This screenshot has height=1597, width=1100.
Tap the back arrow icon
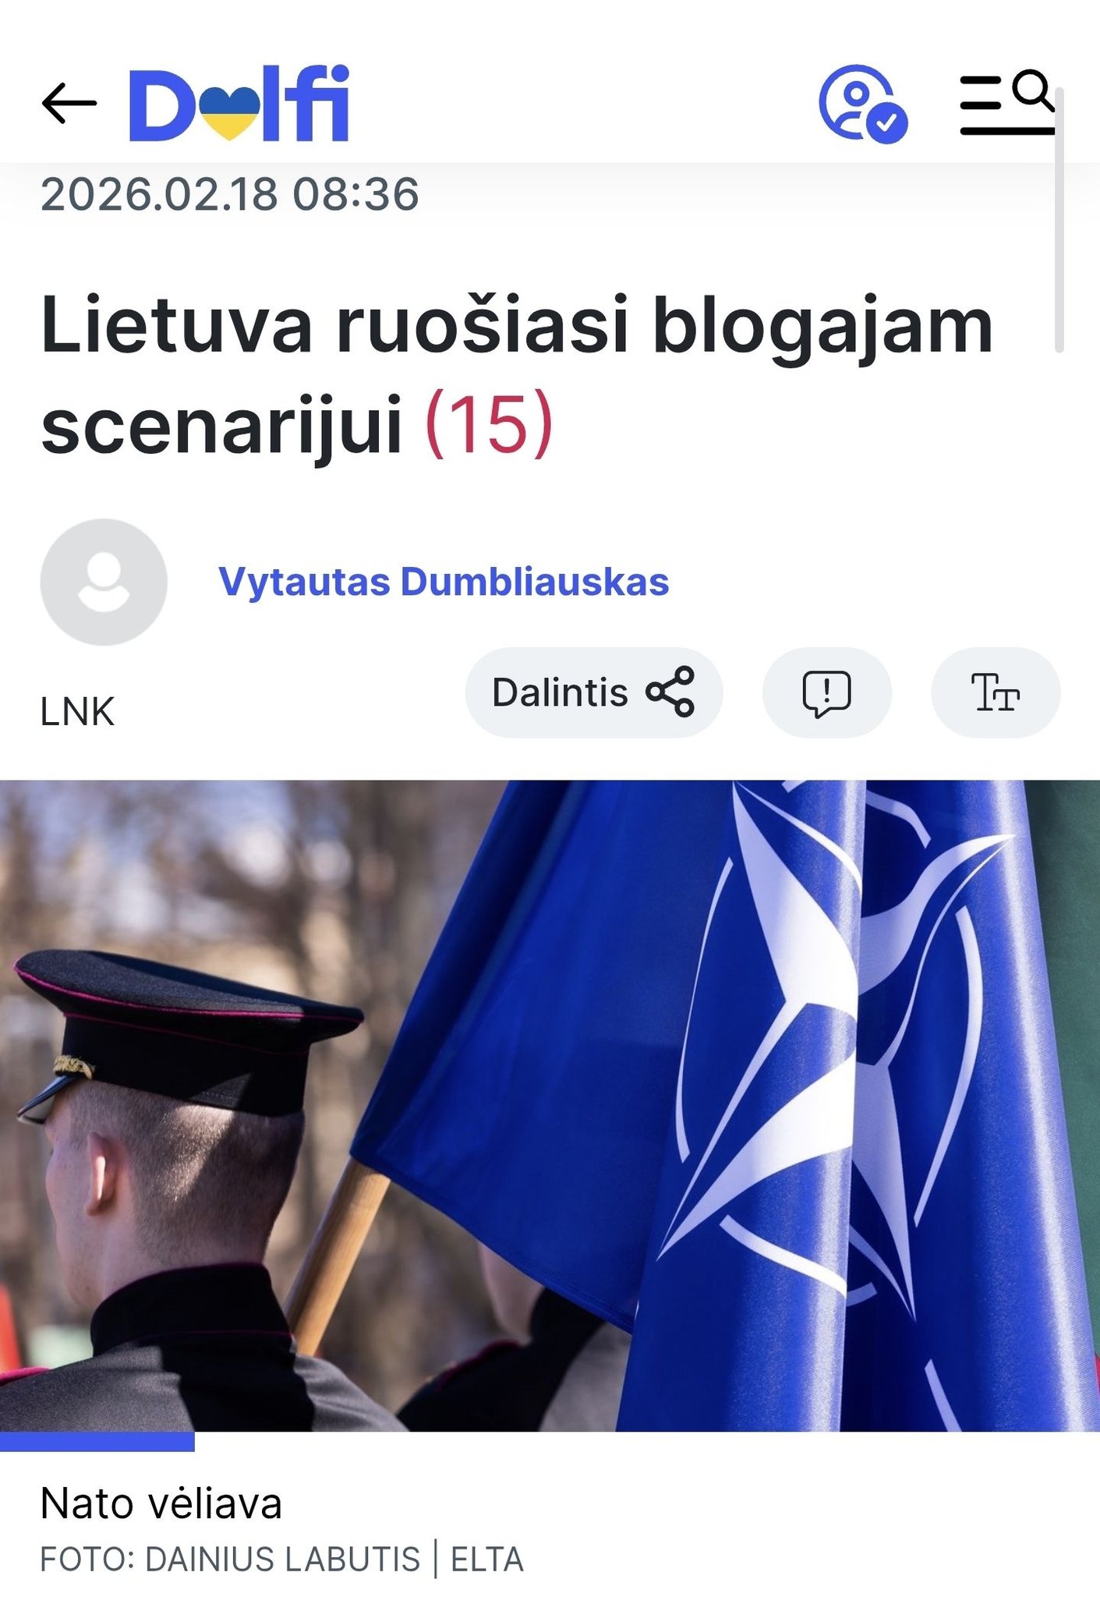click(69, 103)
